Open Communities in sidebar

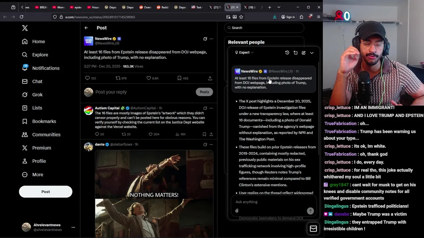(41, 135)
